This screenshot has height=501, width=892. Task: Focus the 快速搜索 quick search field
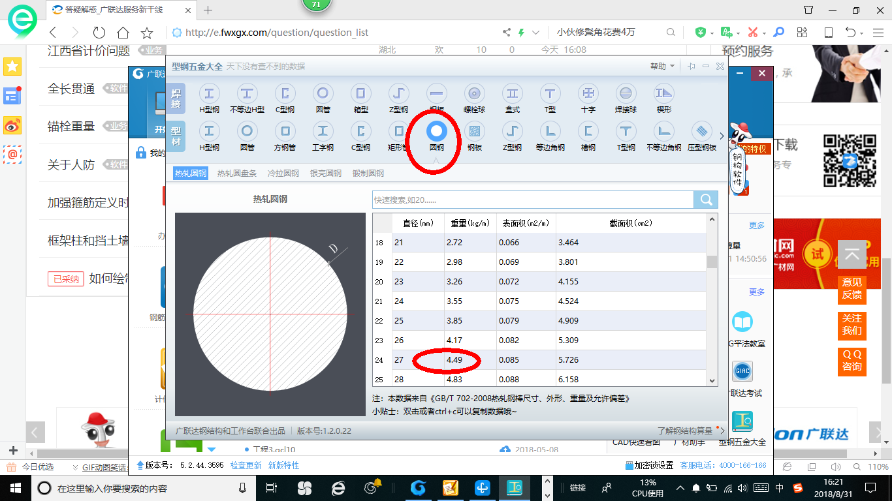coord(533,200)
